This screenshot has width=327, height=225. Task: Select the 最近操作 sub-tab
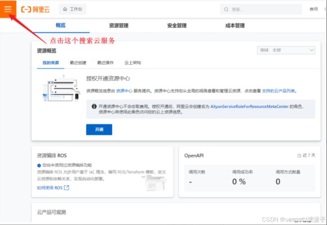[x=105, y=63]
